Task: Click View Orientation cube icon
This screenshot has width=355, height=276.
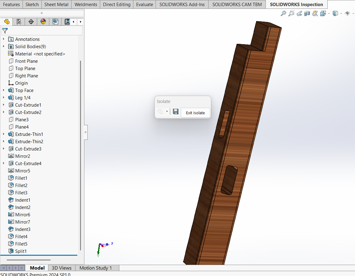Action: click(x=323, y=14)
